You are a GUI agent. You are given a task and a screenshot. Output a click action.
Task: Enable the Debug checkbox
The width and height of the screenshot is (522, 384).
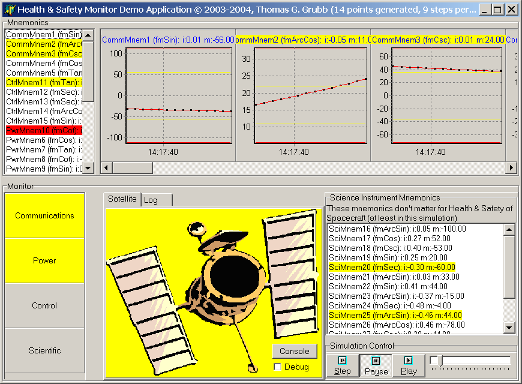point(277,367)
